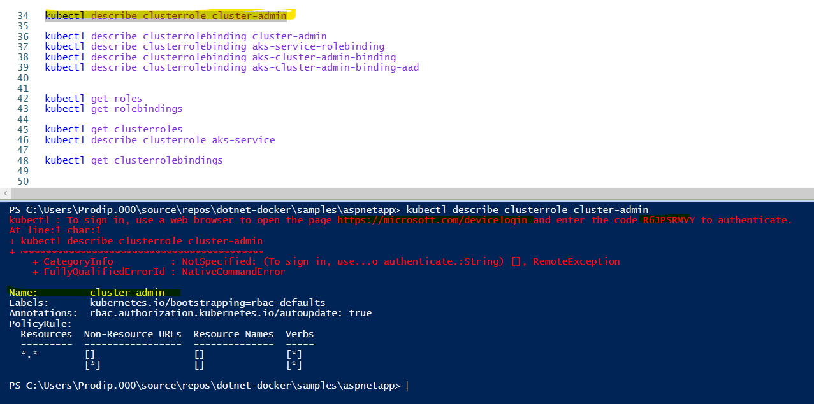The height and width of the screenshot is (404, 814).
Task: Click the Labels rbac-defaults output line
Action: pos(167,303)
